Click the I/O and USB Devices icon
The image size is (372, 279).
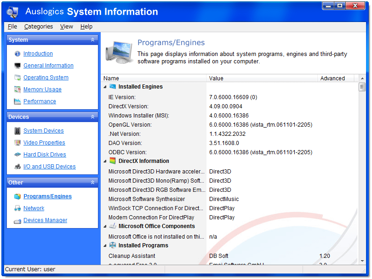pos(17,167)
